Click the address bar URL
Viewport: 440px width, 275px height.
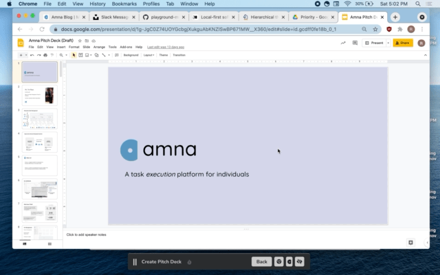199,29
